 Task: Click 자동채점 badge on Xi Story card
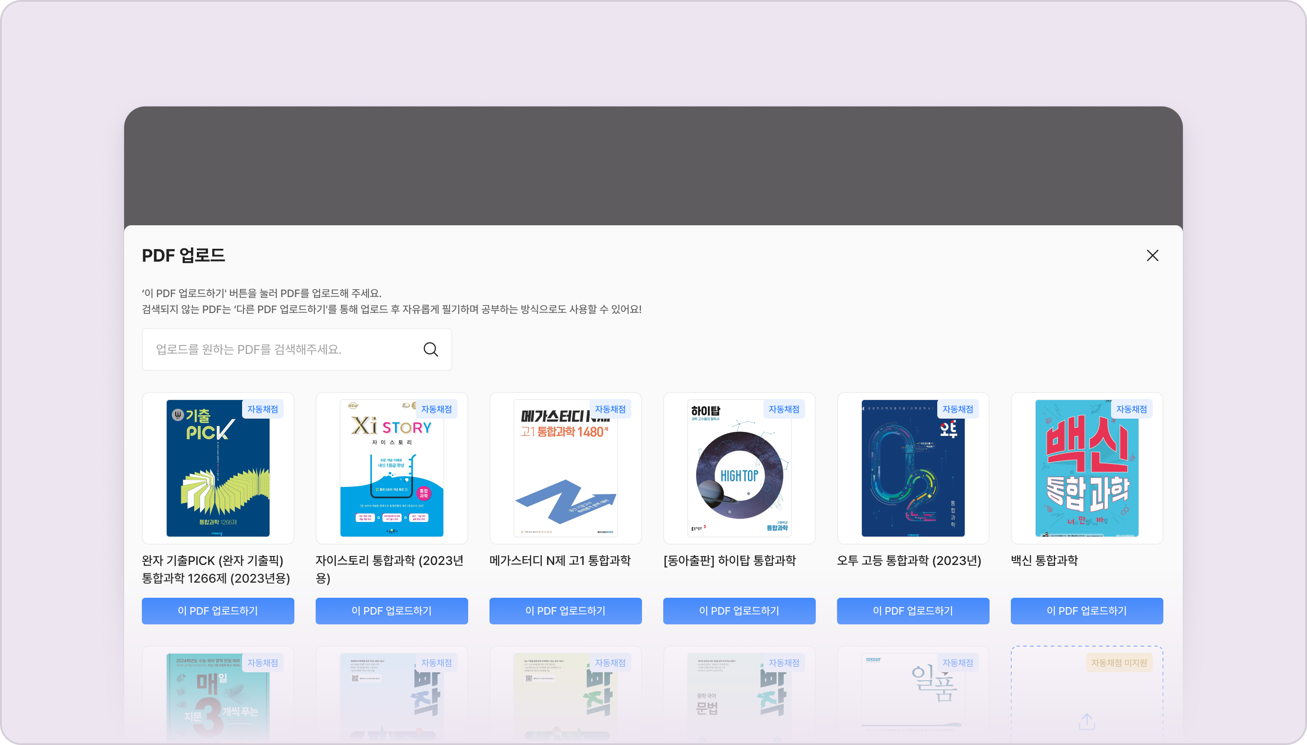(x=436, y=409)
